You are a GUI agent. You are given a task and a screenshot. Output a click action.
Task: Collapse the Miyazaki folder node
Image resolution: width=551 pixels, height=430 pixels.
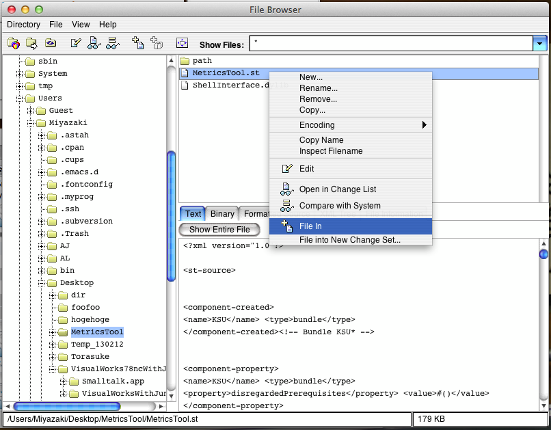(x=31, y=123)
